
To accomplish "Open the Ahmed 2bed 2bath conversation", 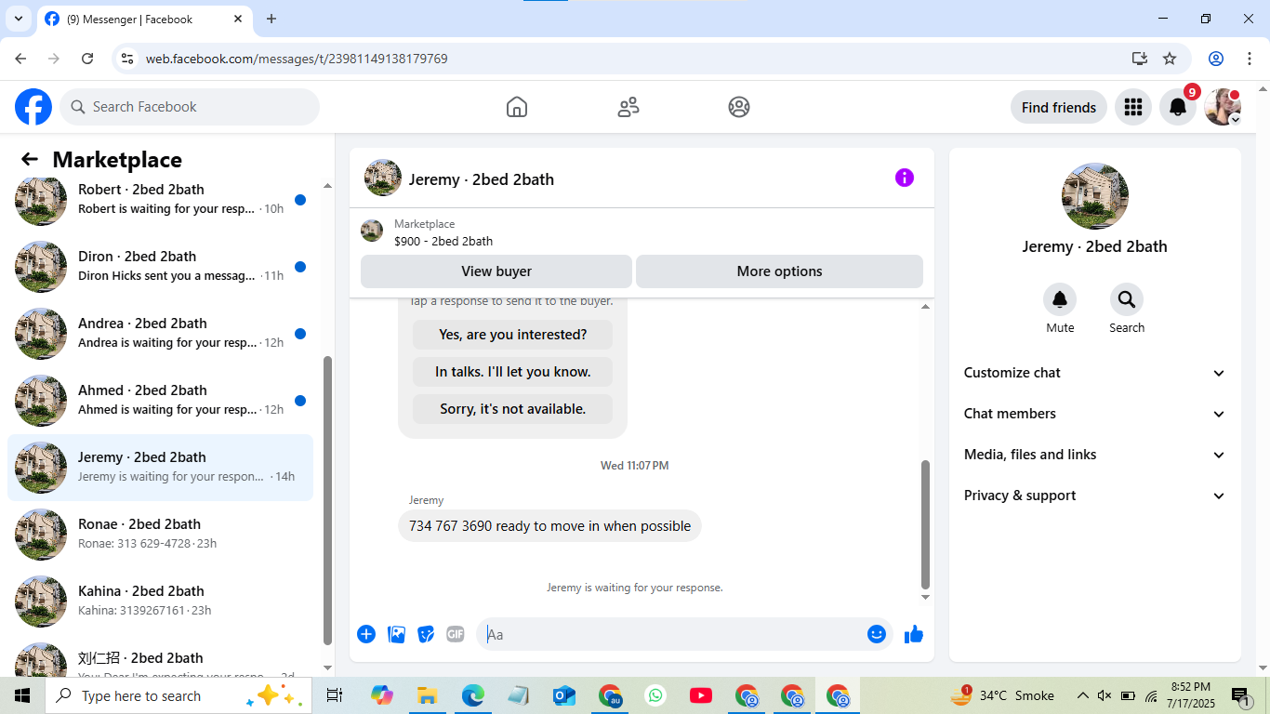I will pyautogui.click(x=160, y=400).
